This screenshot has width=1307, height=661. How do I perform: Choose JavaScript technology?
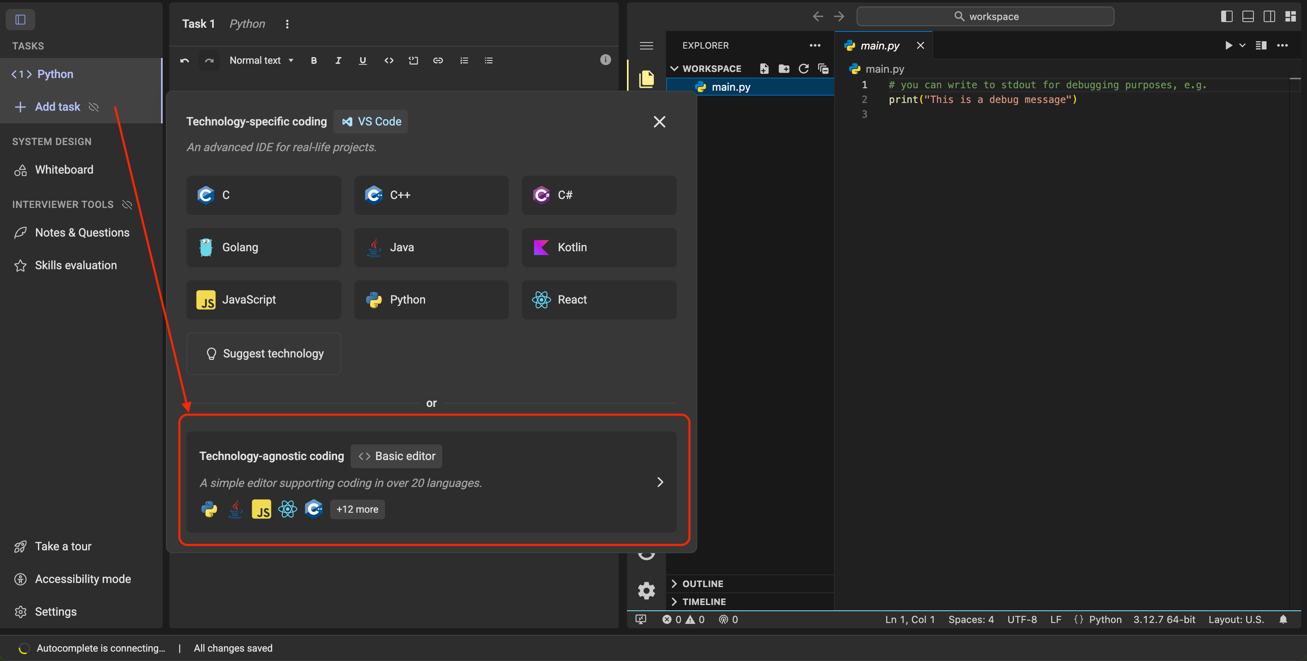263,299
